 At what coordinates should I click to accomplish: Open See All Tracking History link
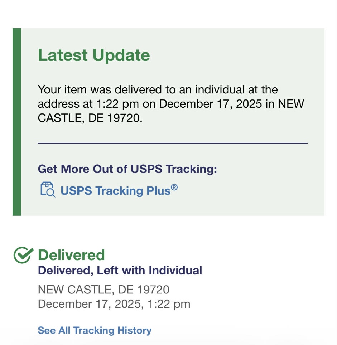click(x=95, y=330)
